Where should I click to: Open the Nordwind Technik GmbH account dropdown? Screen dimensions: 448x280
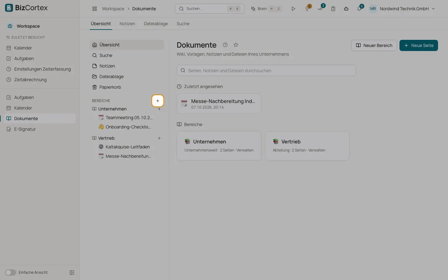(x=402, y=9)
